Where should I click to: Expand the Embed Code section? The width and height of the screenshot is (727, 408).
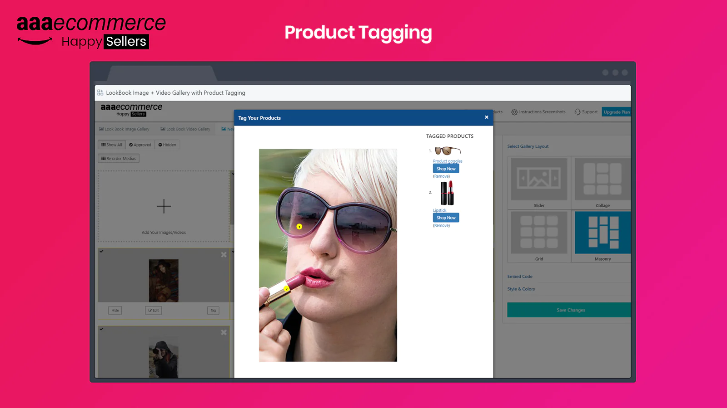(520, 277)
